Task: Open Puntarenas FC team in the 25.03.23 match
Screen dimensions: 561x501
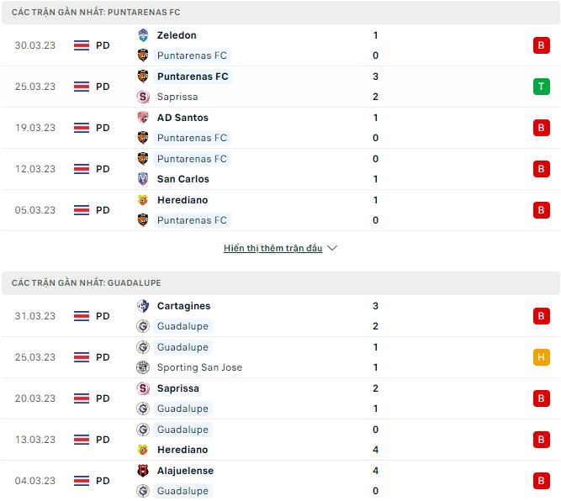Action: (193, 76)
